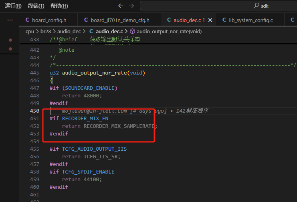The image size is (297, 202).
Task: Click the @note comment tag
Action: [67, 50]
